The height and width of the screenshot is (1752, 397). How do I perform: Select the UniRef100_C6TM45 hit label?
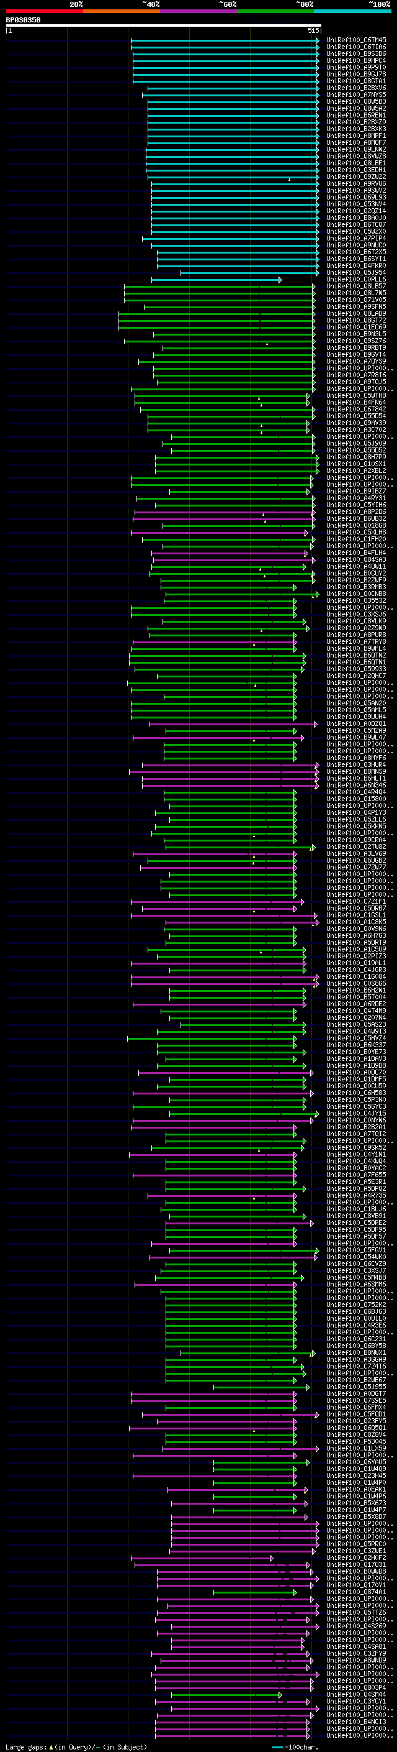click(x=356, y=40)
